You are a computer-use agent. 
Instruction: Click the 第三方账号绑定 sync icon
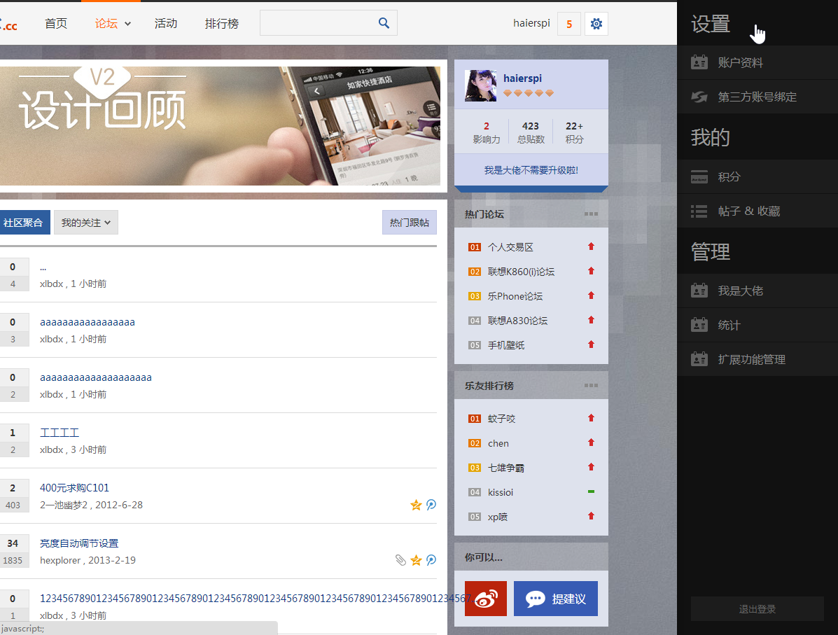click(x=699, y=97)
